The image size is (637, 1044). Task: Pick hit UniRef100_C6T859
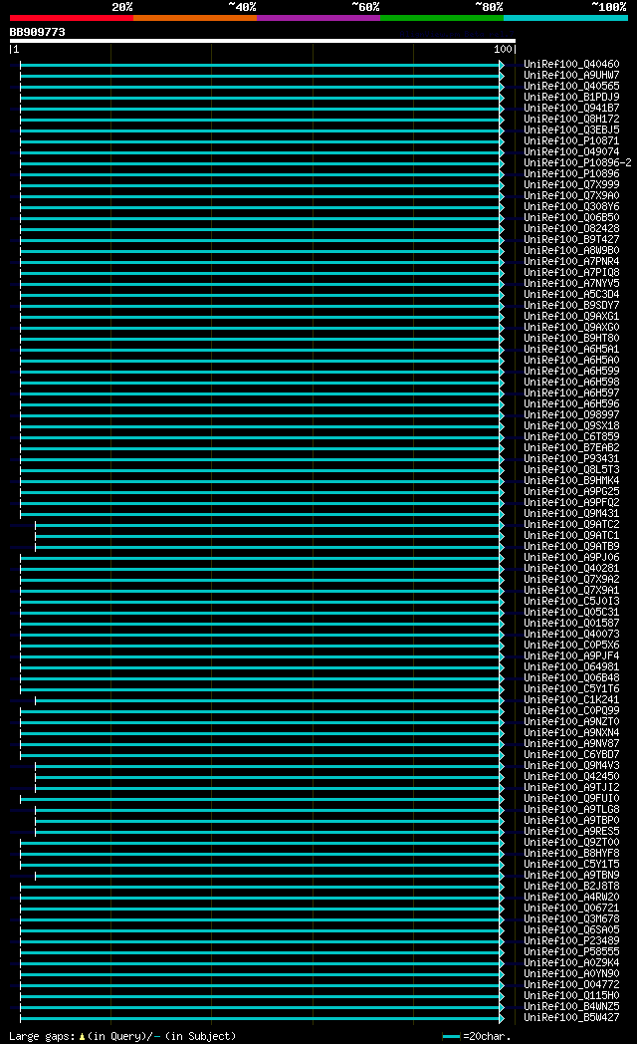pos(571,436)
